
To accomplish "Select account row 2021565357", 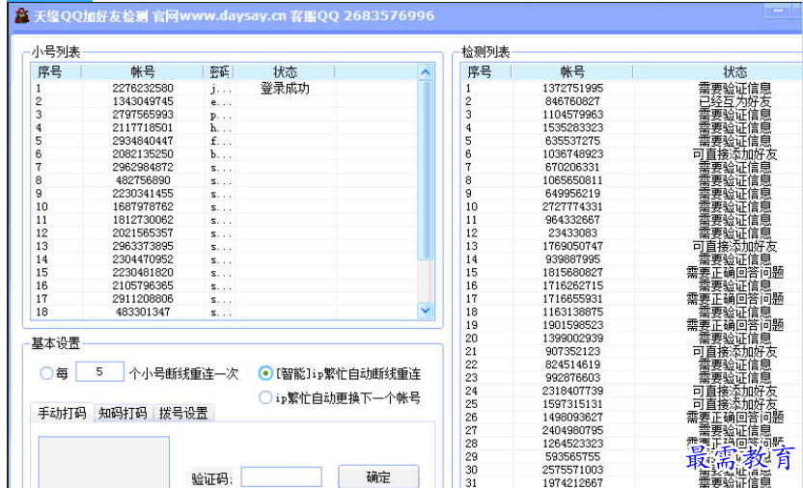I will click(x=143, y=232).
